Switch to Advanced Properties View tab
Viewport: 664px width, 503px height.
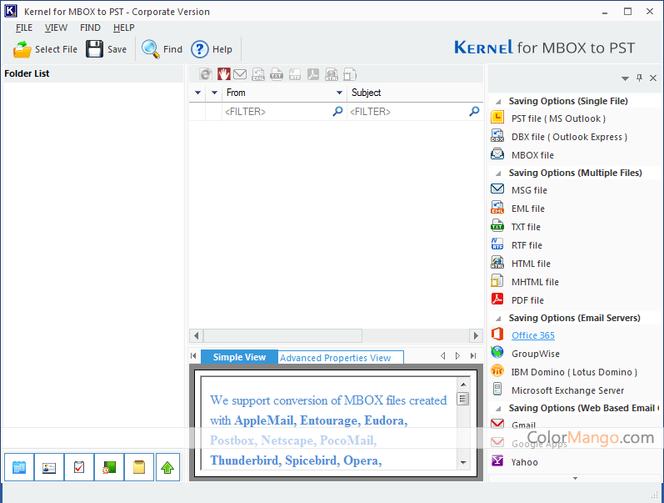point(335,358)
